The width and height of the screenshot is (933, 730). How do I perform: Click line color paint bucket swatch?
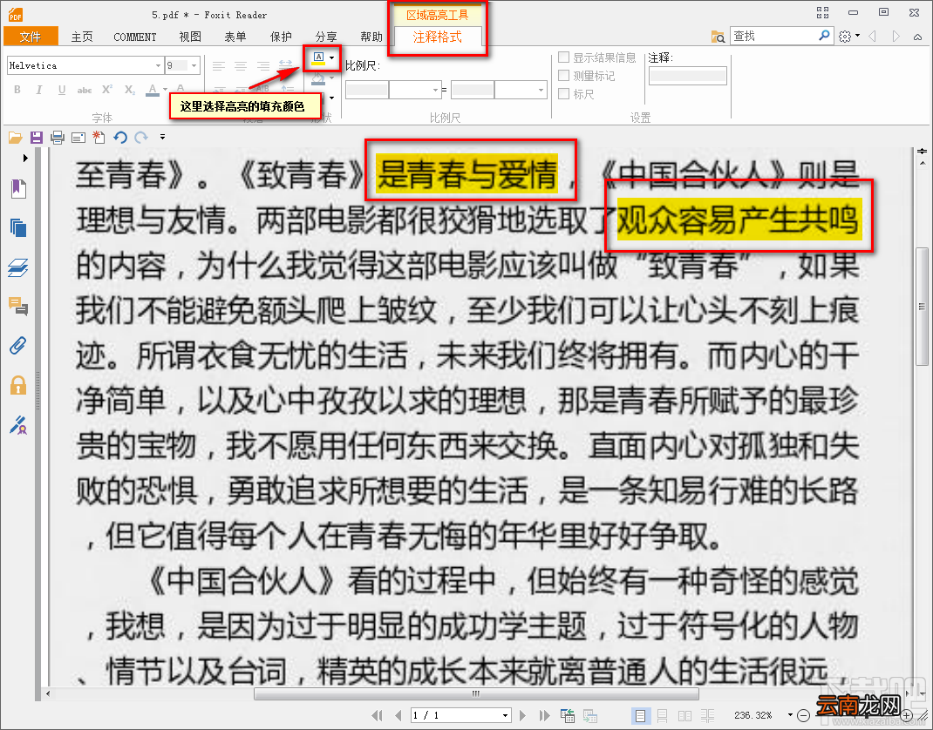318,78
